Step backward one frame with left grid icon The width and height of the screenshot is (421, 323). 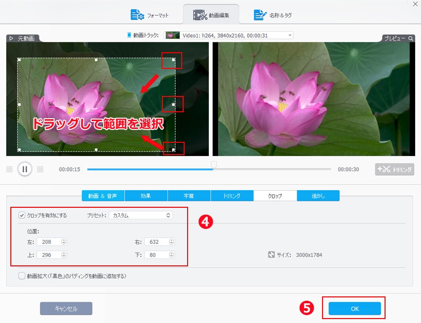9,169
